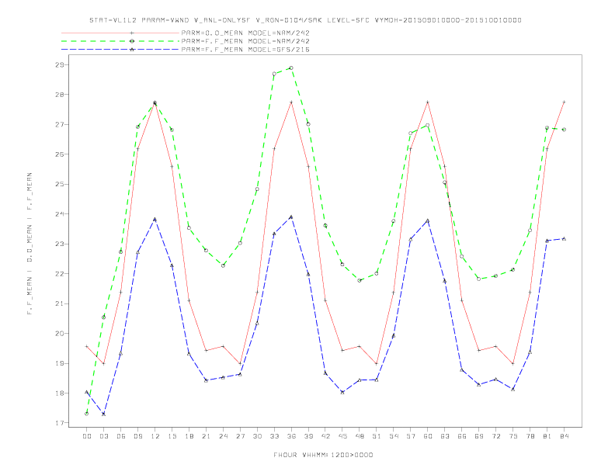Image resolution: width=615 pixels, height=475 pixels.
Task: Click x-axis forecast hour label 51
Action: coord(377,436)
